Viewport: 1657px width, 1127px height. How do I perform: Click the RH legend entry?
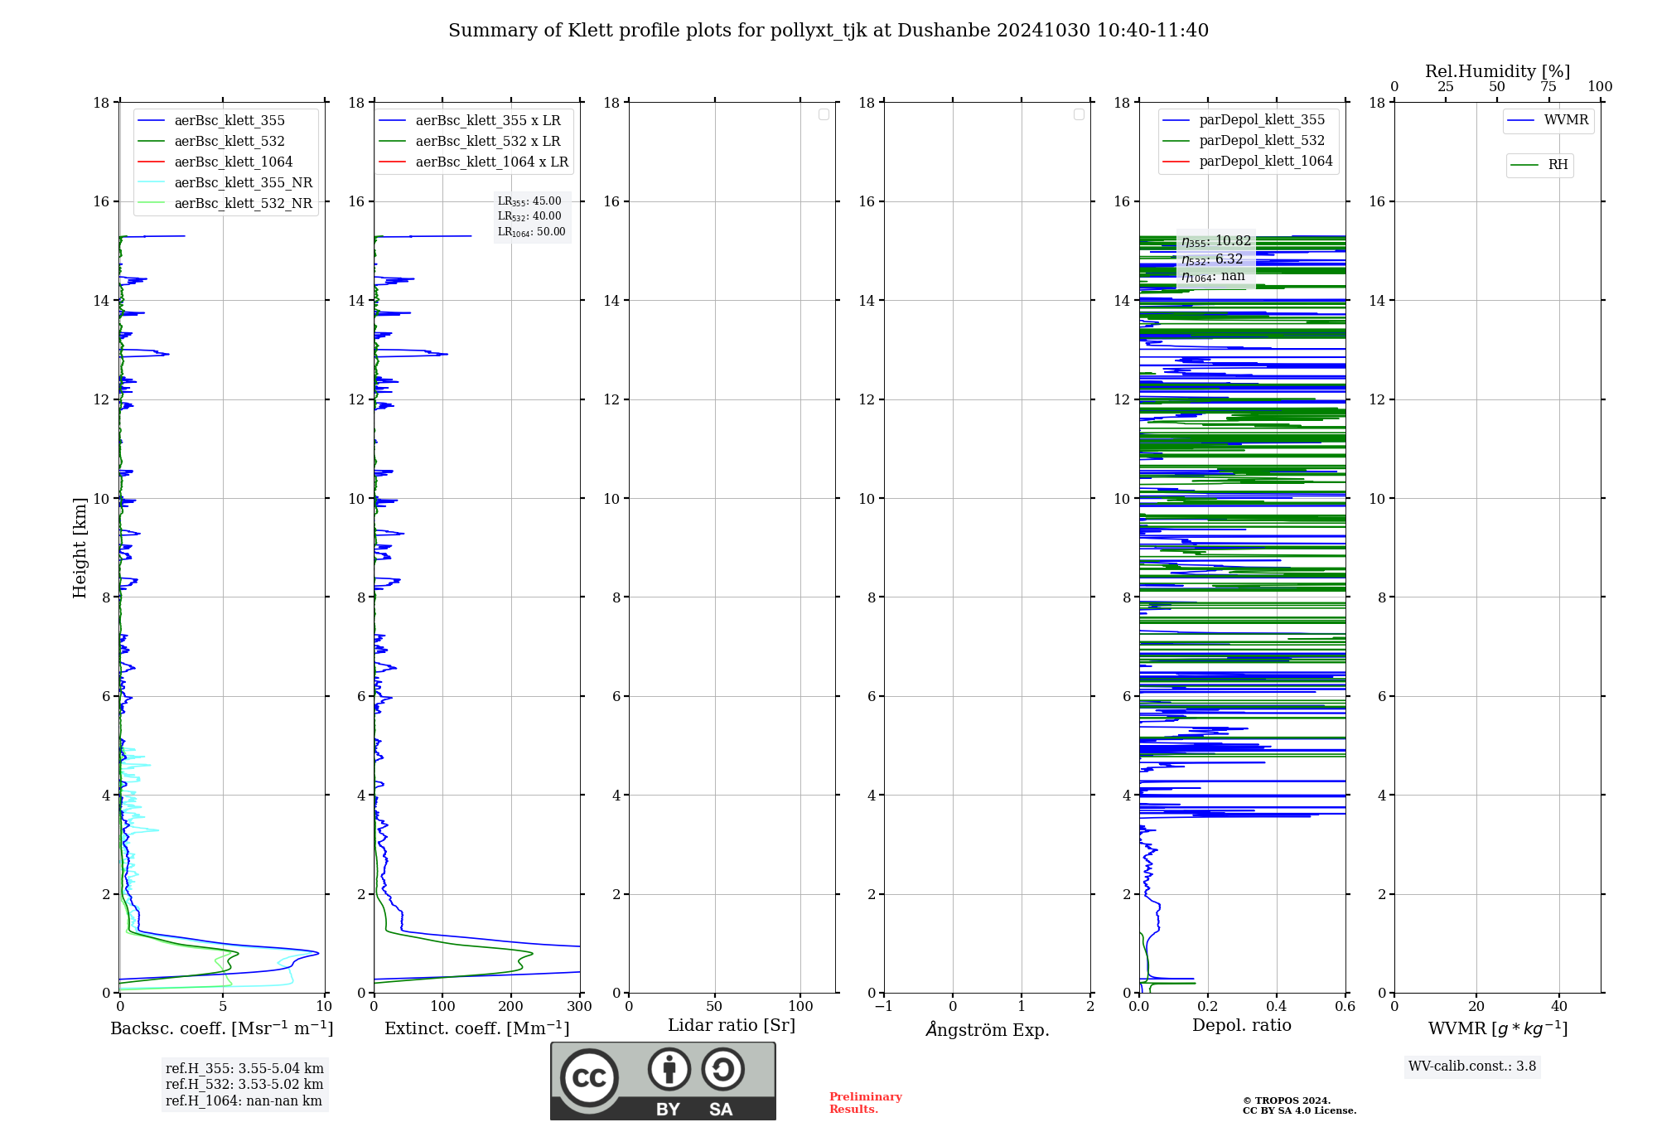[x=1539, y=165]
